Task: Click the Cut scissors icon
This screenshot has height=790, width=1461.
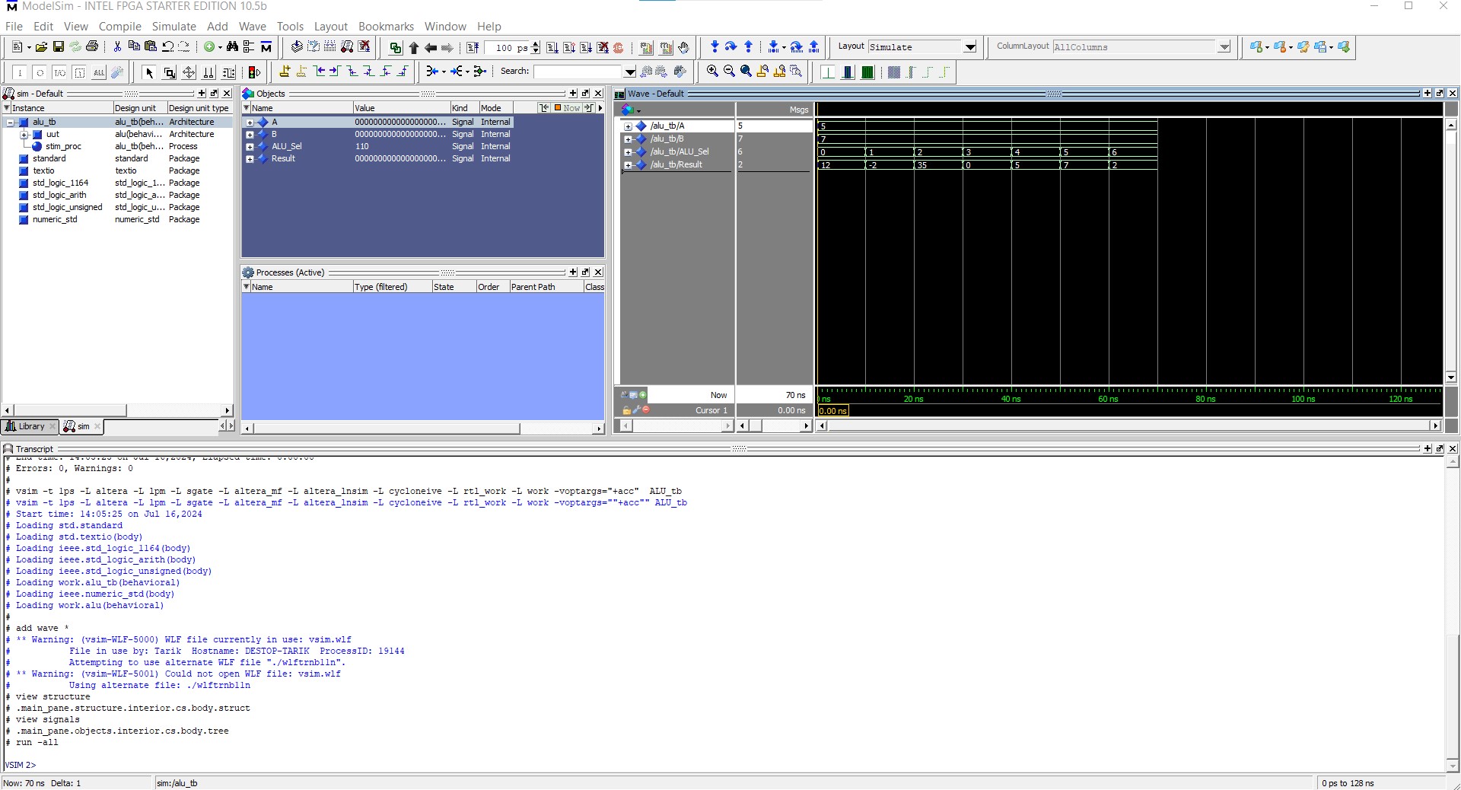Action: point(117,47)
